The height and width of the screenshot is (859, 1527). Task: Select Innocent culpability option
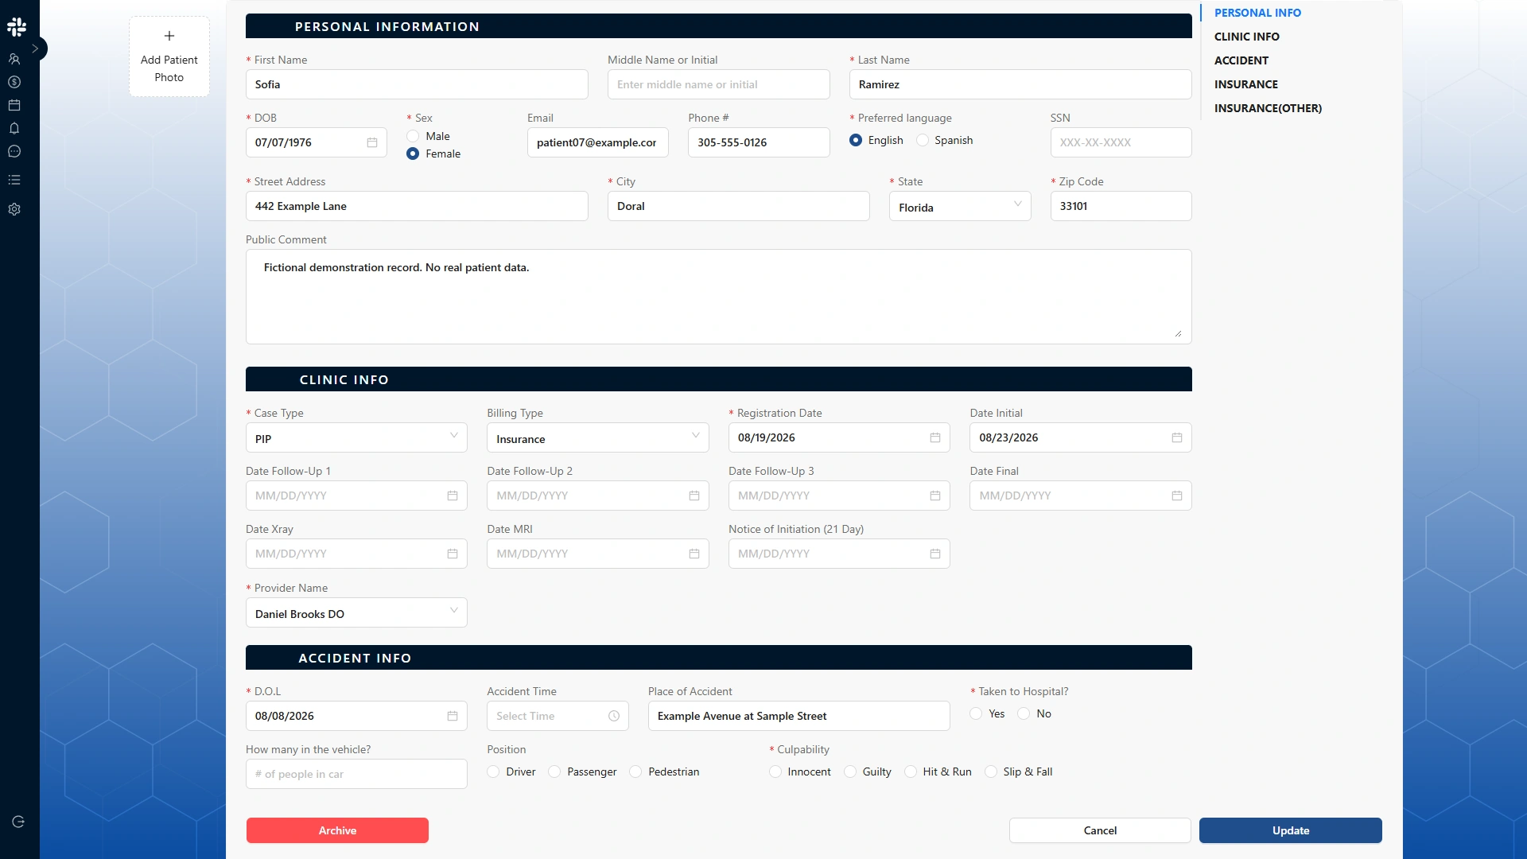pos(775,772)
